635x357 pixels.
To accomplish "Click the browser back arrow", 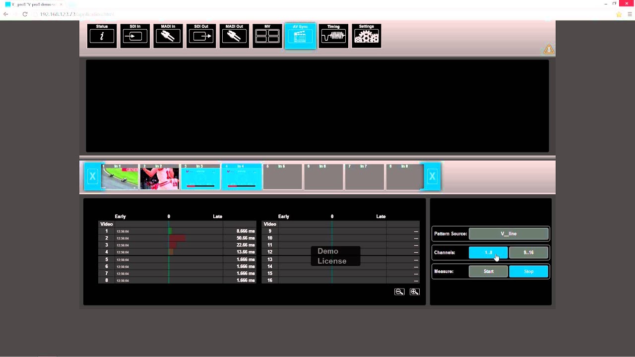I will click(x=5, y=14).
